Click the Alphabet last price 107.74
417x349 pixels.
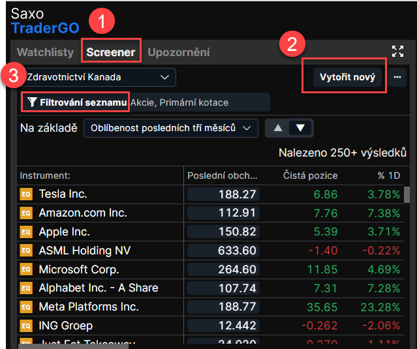(223, 288)
